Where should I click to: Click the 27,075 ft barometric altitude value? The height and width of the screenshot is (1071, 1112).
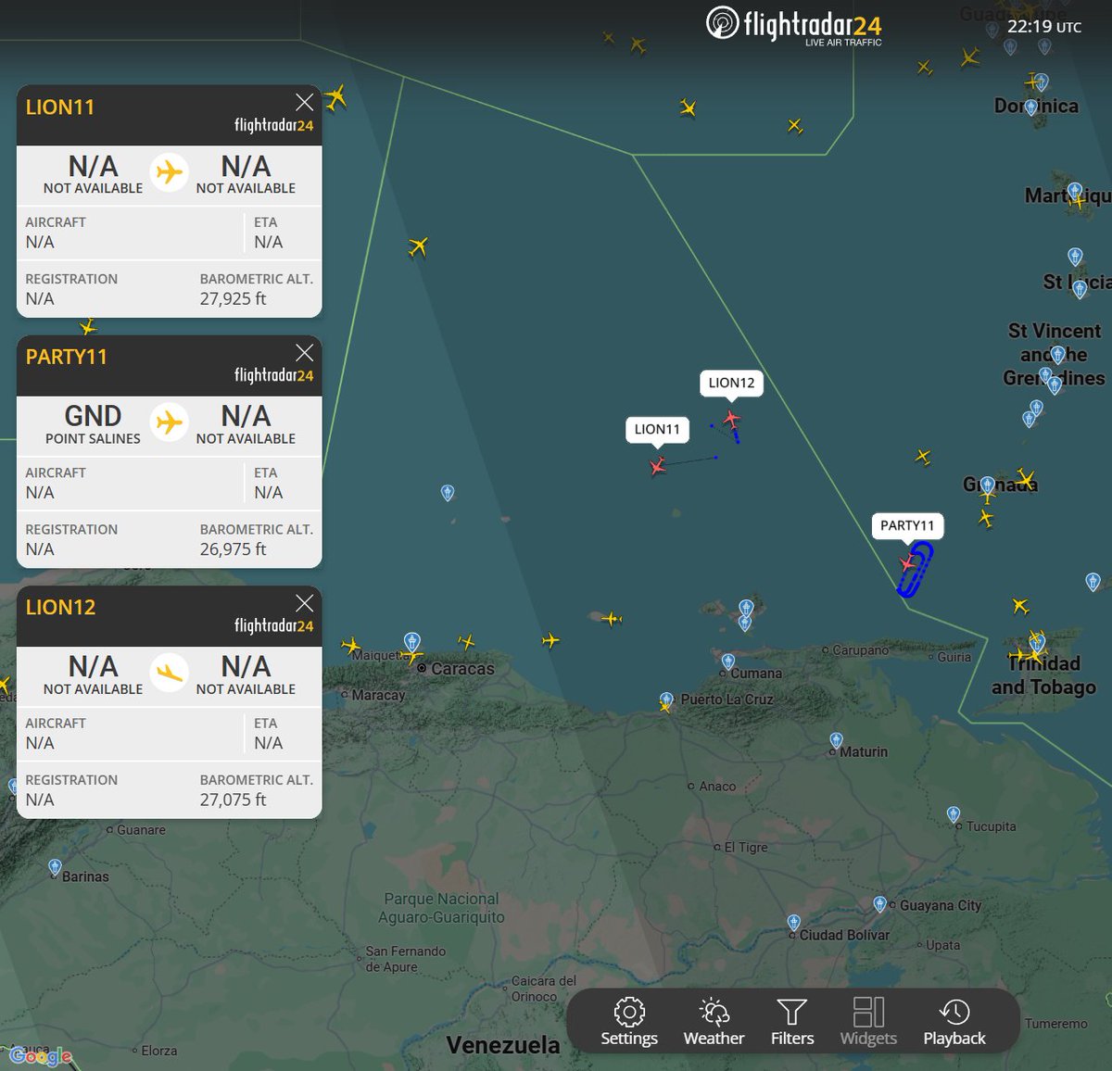tap(233, 800)
